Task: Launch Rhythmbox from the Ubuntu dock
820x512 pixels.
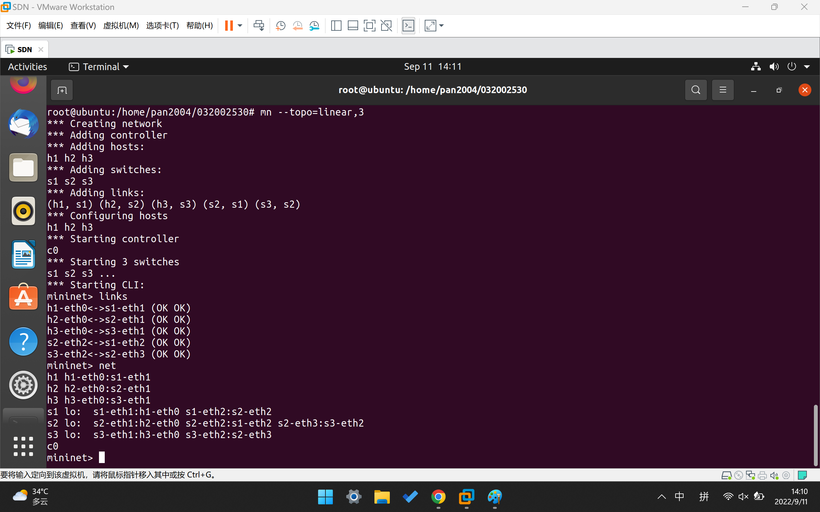Action: [x=23, y=211]
